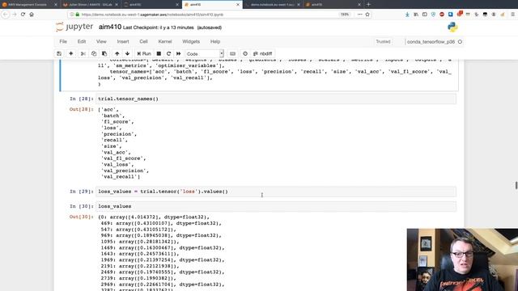Select the trial.tensor_names() code cell
518x291 pixels.
point(276,99)
